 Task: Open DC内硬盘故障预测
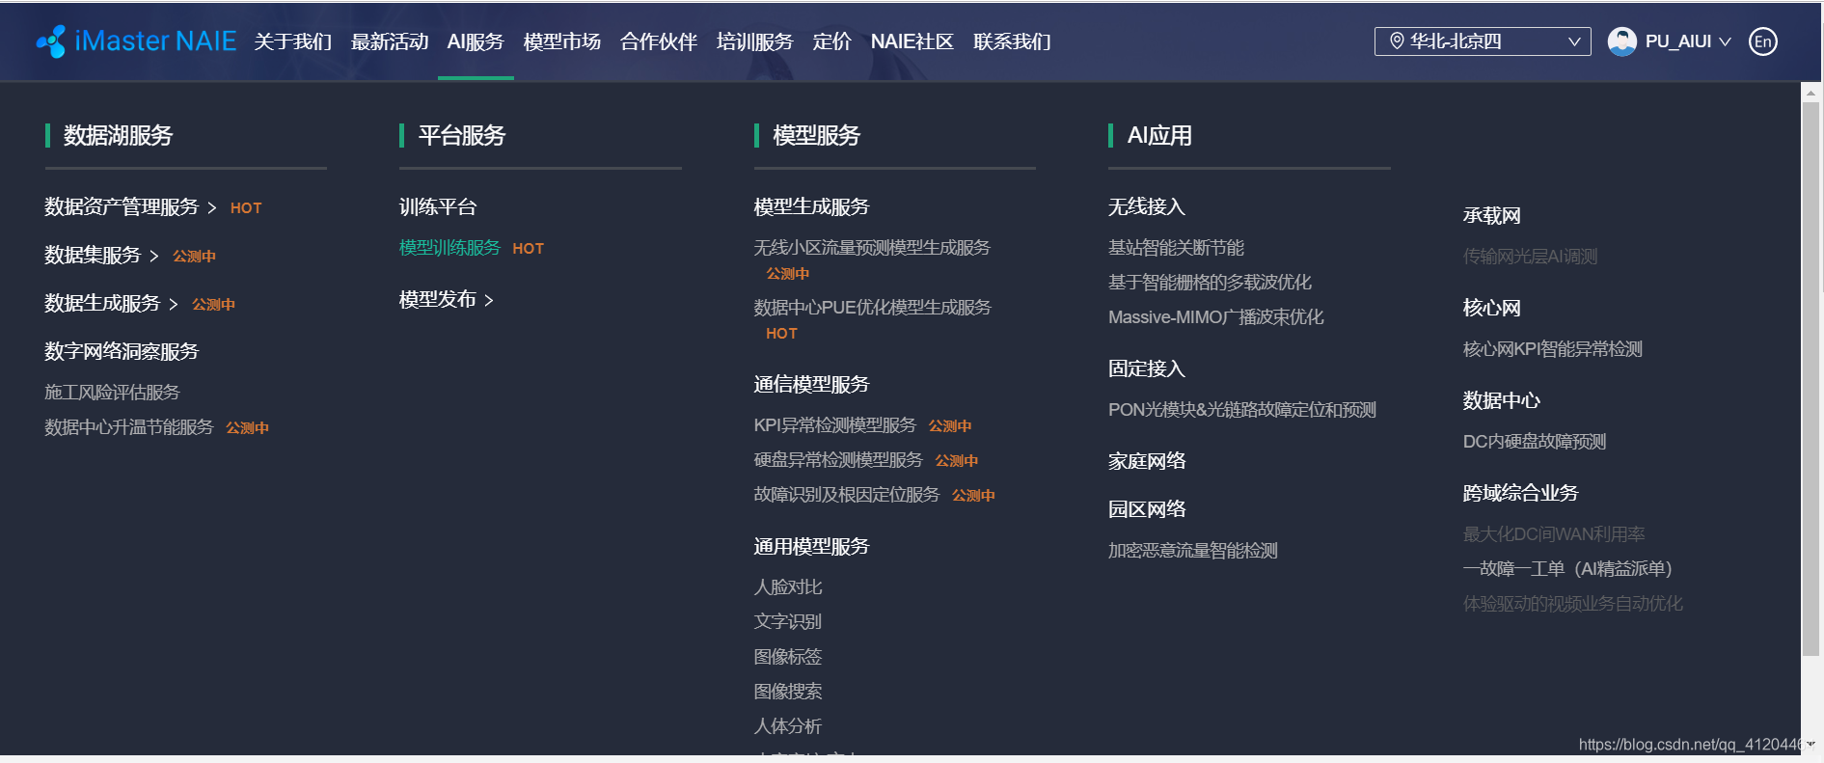pos(1535,442)
